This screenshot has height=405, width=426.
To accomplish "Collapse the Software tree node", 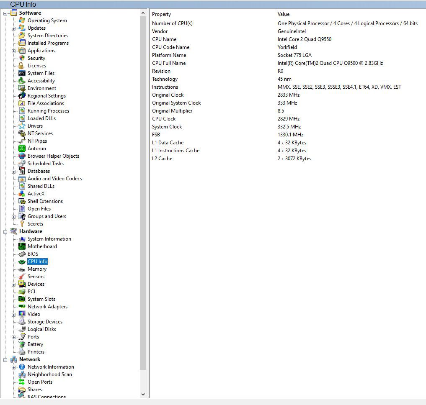I will click(5, 13).
